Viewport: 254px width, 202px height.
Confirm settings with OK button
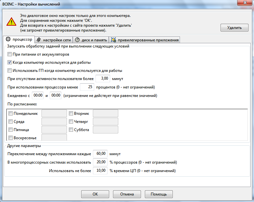coord(95,194)
